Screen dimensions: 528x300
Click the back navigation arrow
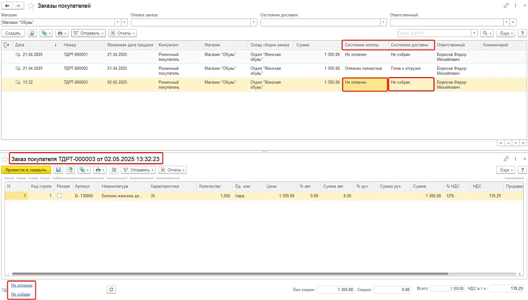7,6
